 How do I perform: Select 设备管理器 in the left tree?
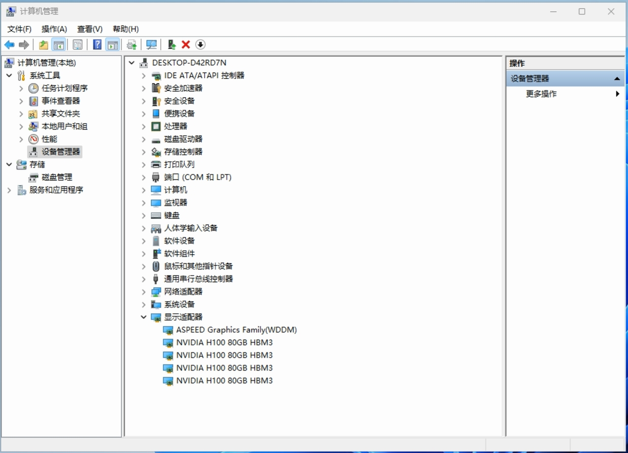tap(61, 152)
